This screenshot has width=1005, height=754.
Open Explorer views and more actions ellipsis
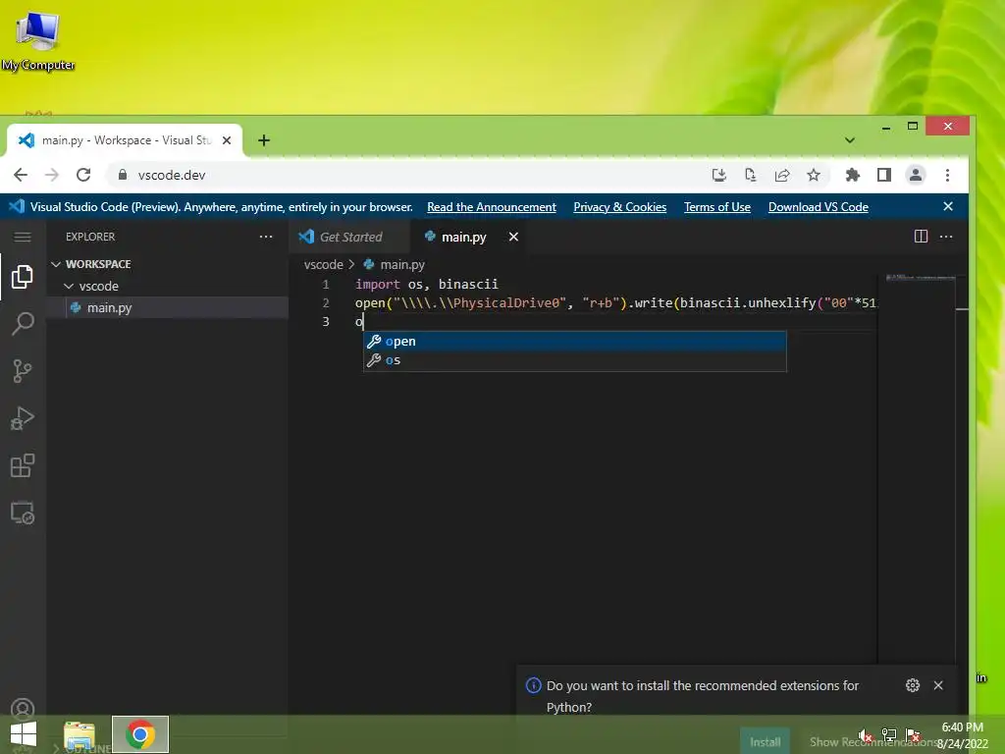[266, 237]
